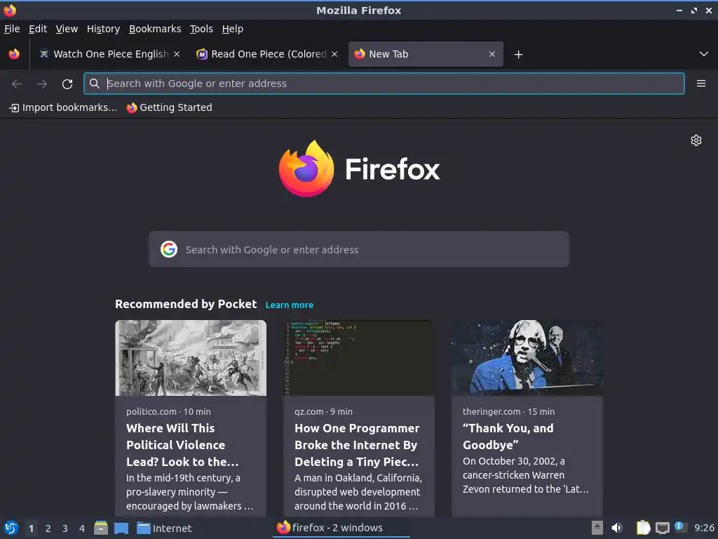This screenshot has height=539, width=718.
Task: Open Internet folder window in taskbar
Action: 164,528
